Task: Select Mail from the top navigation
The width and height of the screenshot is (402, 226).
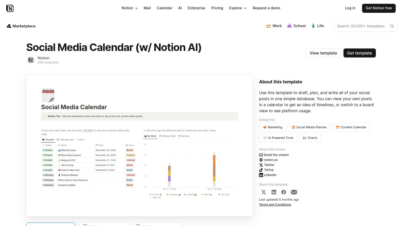Action: pos(147,8)
